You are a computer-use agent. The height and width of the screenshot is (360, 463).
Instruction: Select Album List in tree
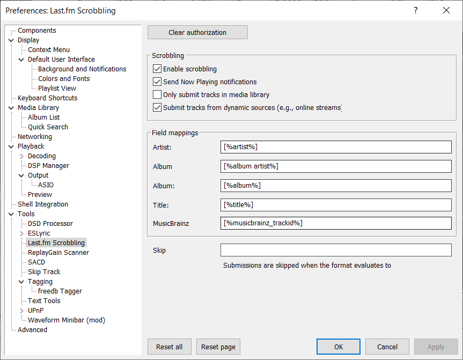[x=43, y=117]
